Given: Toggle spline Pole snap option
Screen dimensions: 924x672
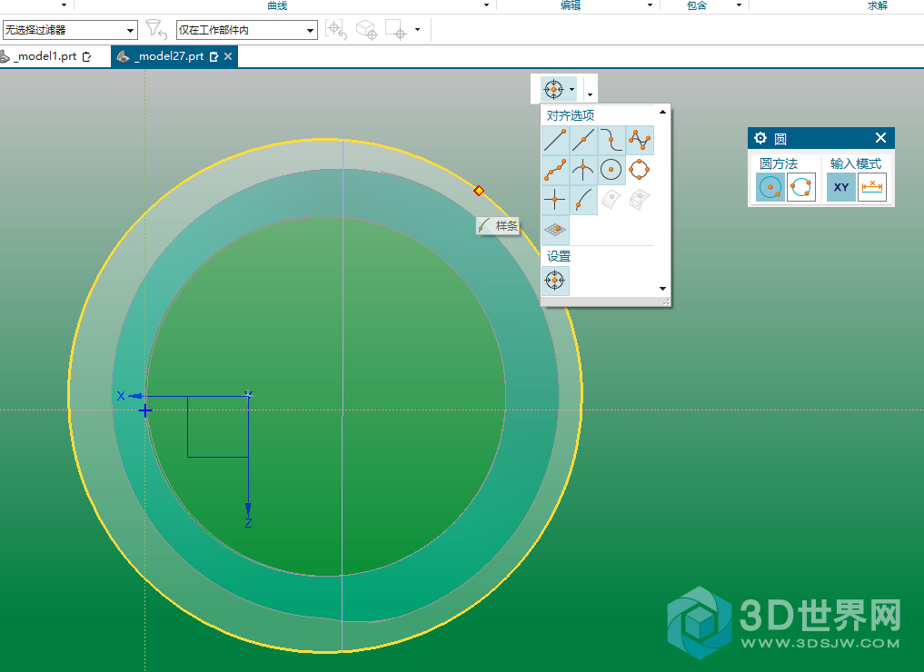Looking at the screenshot, I should coord(640,140).
